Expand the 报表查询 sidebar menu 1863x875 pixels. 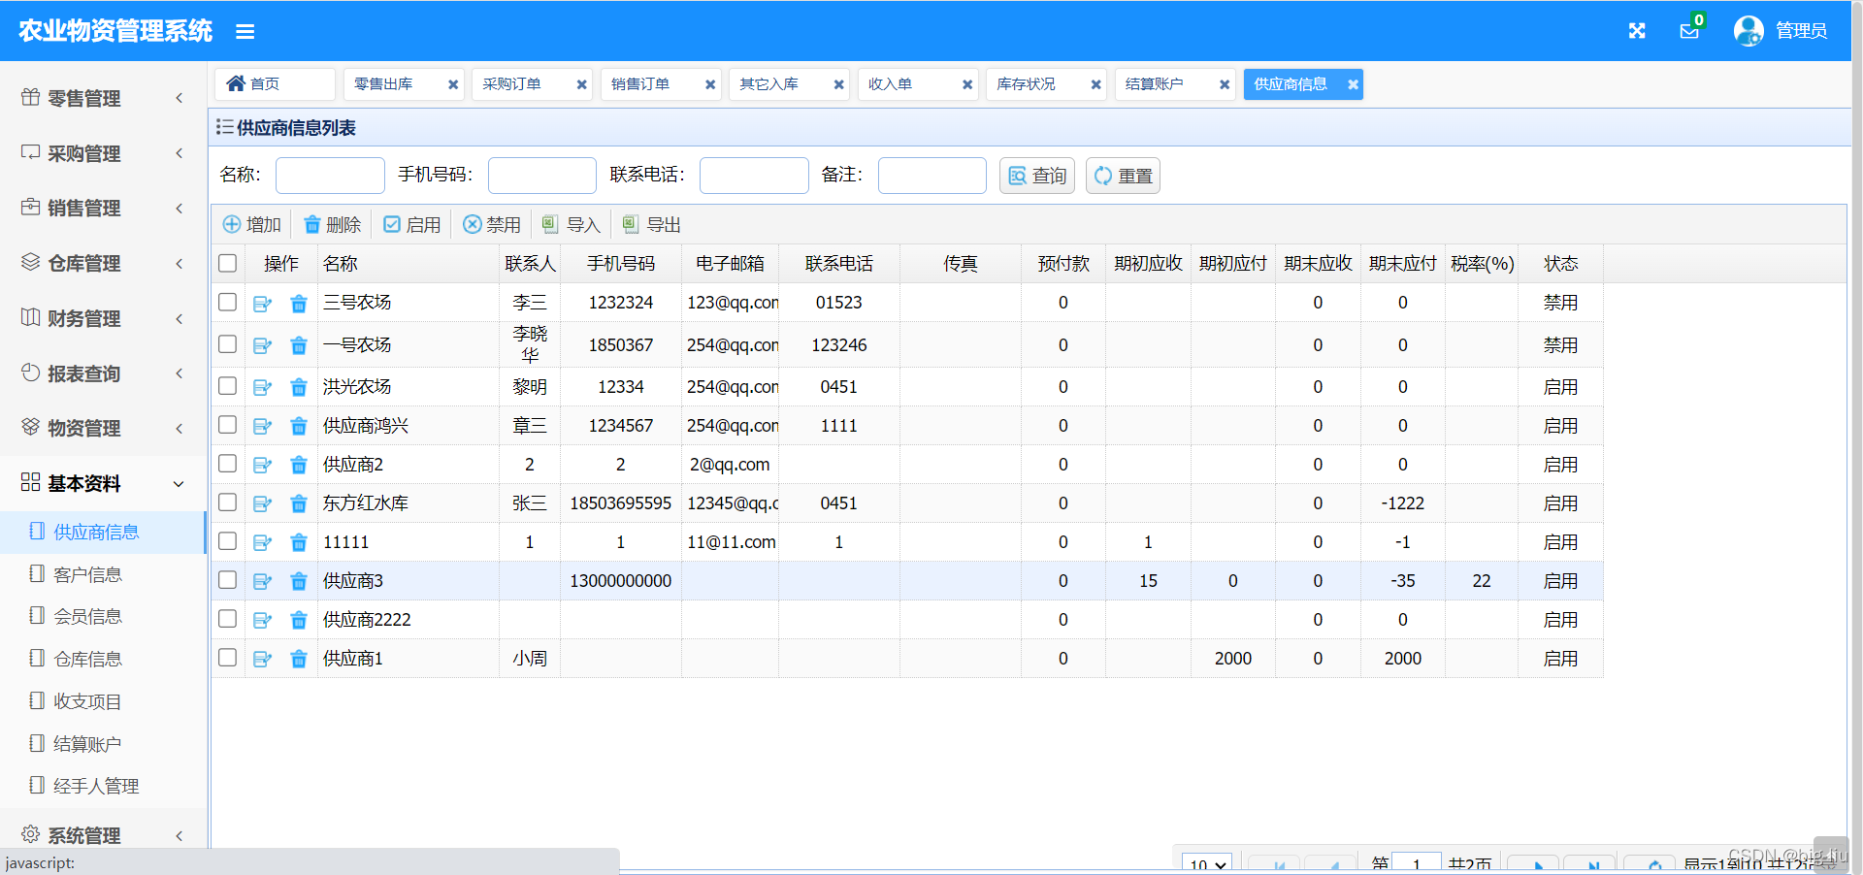coord(103,373)
